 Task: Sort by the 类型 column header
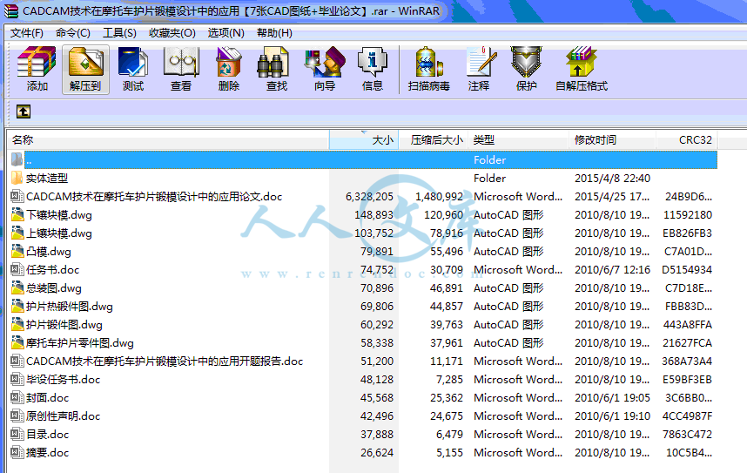click(x=518, y=139)
